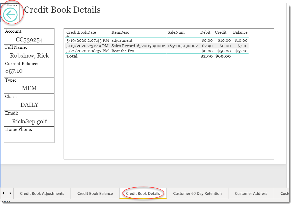Click sale number 1652005190002 in SaleNum column
The width and height of the screenshot is (293, 206).
click(x=183, y=46)
